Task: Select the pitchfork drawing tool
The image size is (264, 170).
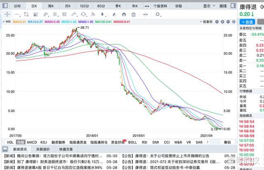Action: coord(93,14)
